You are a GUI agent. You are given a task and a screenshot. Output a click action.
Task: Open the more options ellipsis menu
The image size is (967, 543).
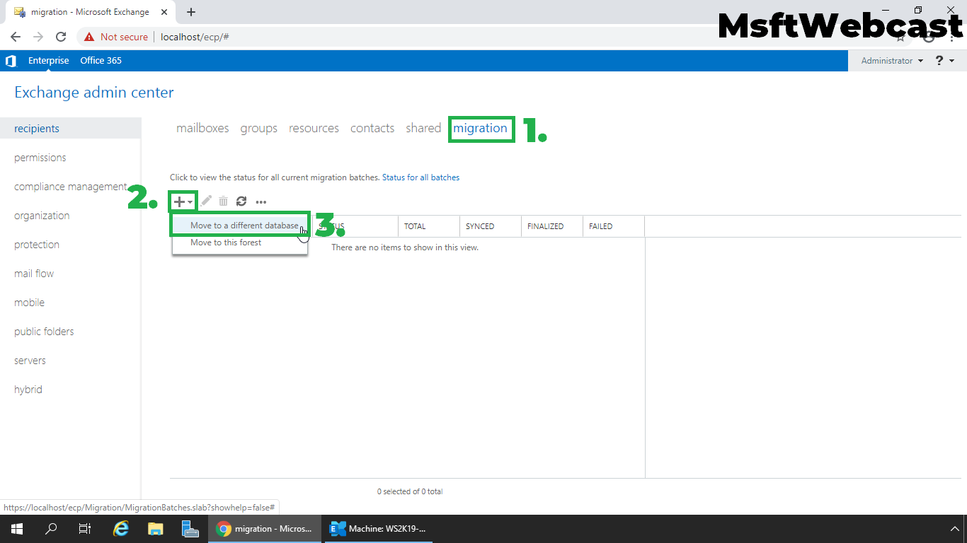(x=261, y=202)
